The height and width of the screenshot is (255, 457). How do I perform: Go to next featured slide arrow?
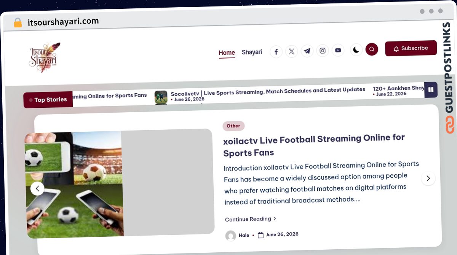428,178
